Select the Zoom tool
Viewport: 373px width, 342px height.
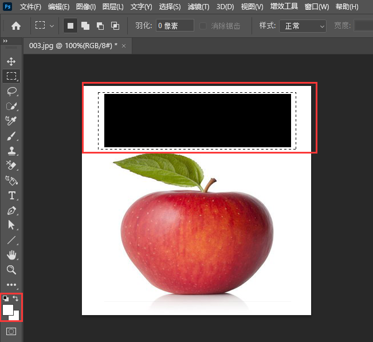[x=11, y=270]
